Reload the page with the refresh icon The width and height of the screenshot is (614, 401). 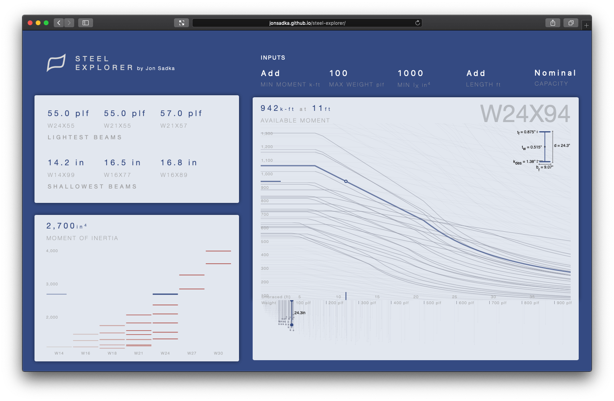point(417,23)
